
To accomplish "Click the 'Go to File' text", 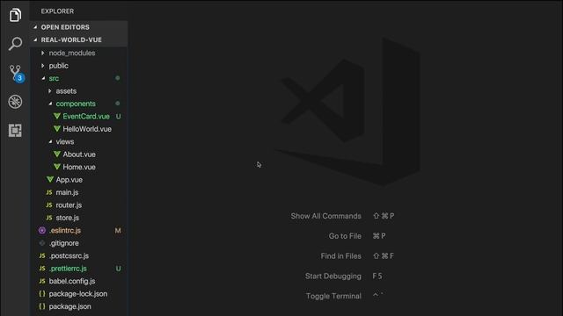I will click(345, 236).
